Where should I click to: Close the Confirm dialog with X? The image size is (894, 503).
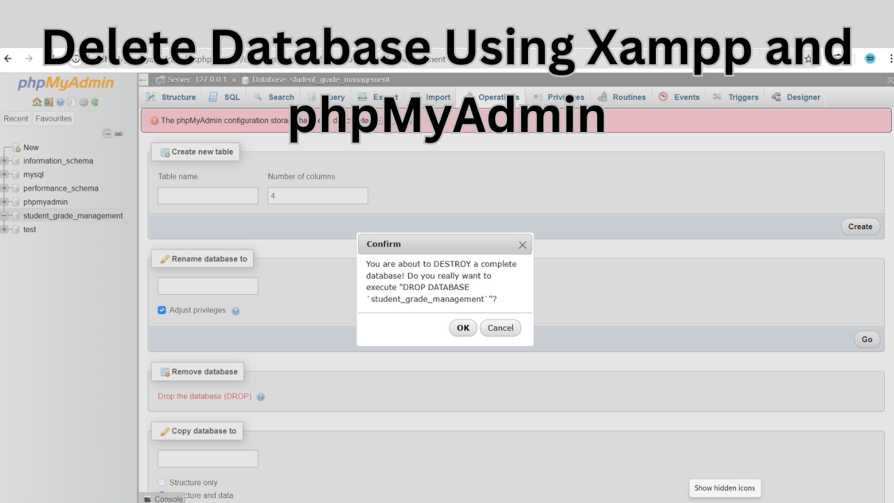(x=522, y=245)
